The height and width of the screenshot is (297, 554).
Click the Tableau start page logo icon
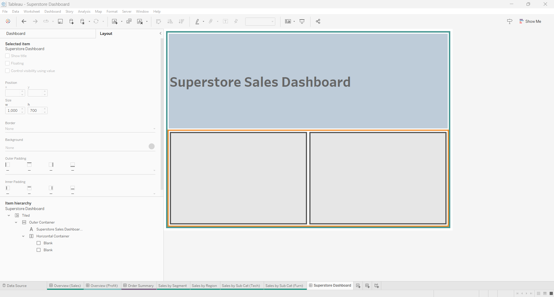click(8, 22)
